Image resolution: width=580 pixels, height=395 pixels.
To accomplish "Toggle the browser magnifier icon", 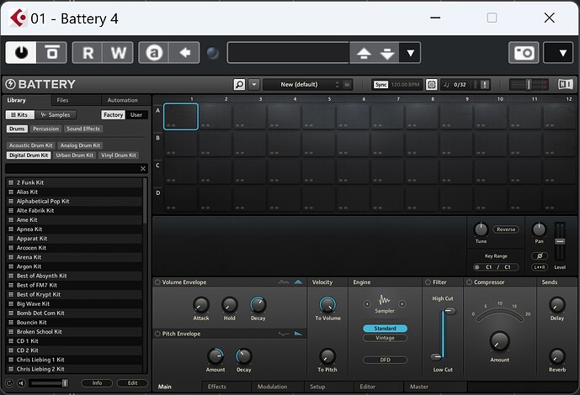I will [x=239, y=85].
